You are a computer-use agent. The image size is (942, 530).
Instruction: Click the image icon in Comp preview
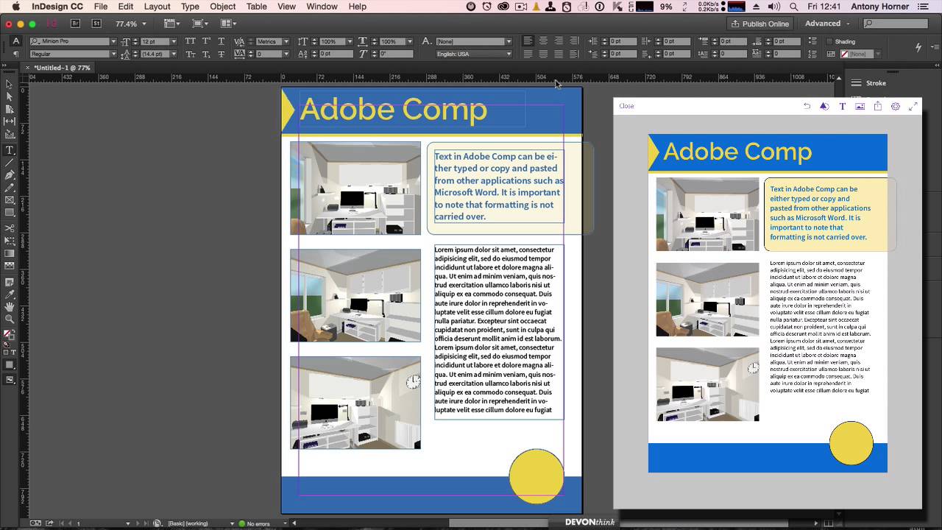pyautogui.click(x=860, y=106)
